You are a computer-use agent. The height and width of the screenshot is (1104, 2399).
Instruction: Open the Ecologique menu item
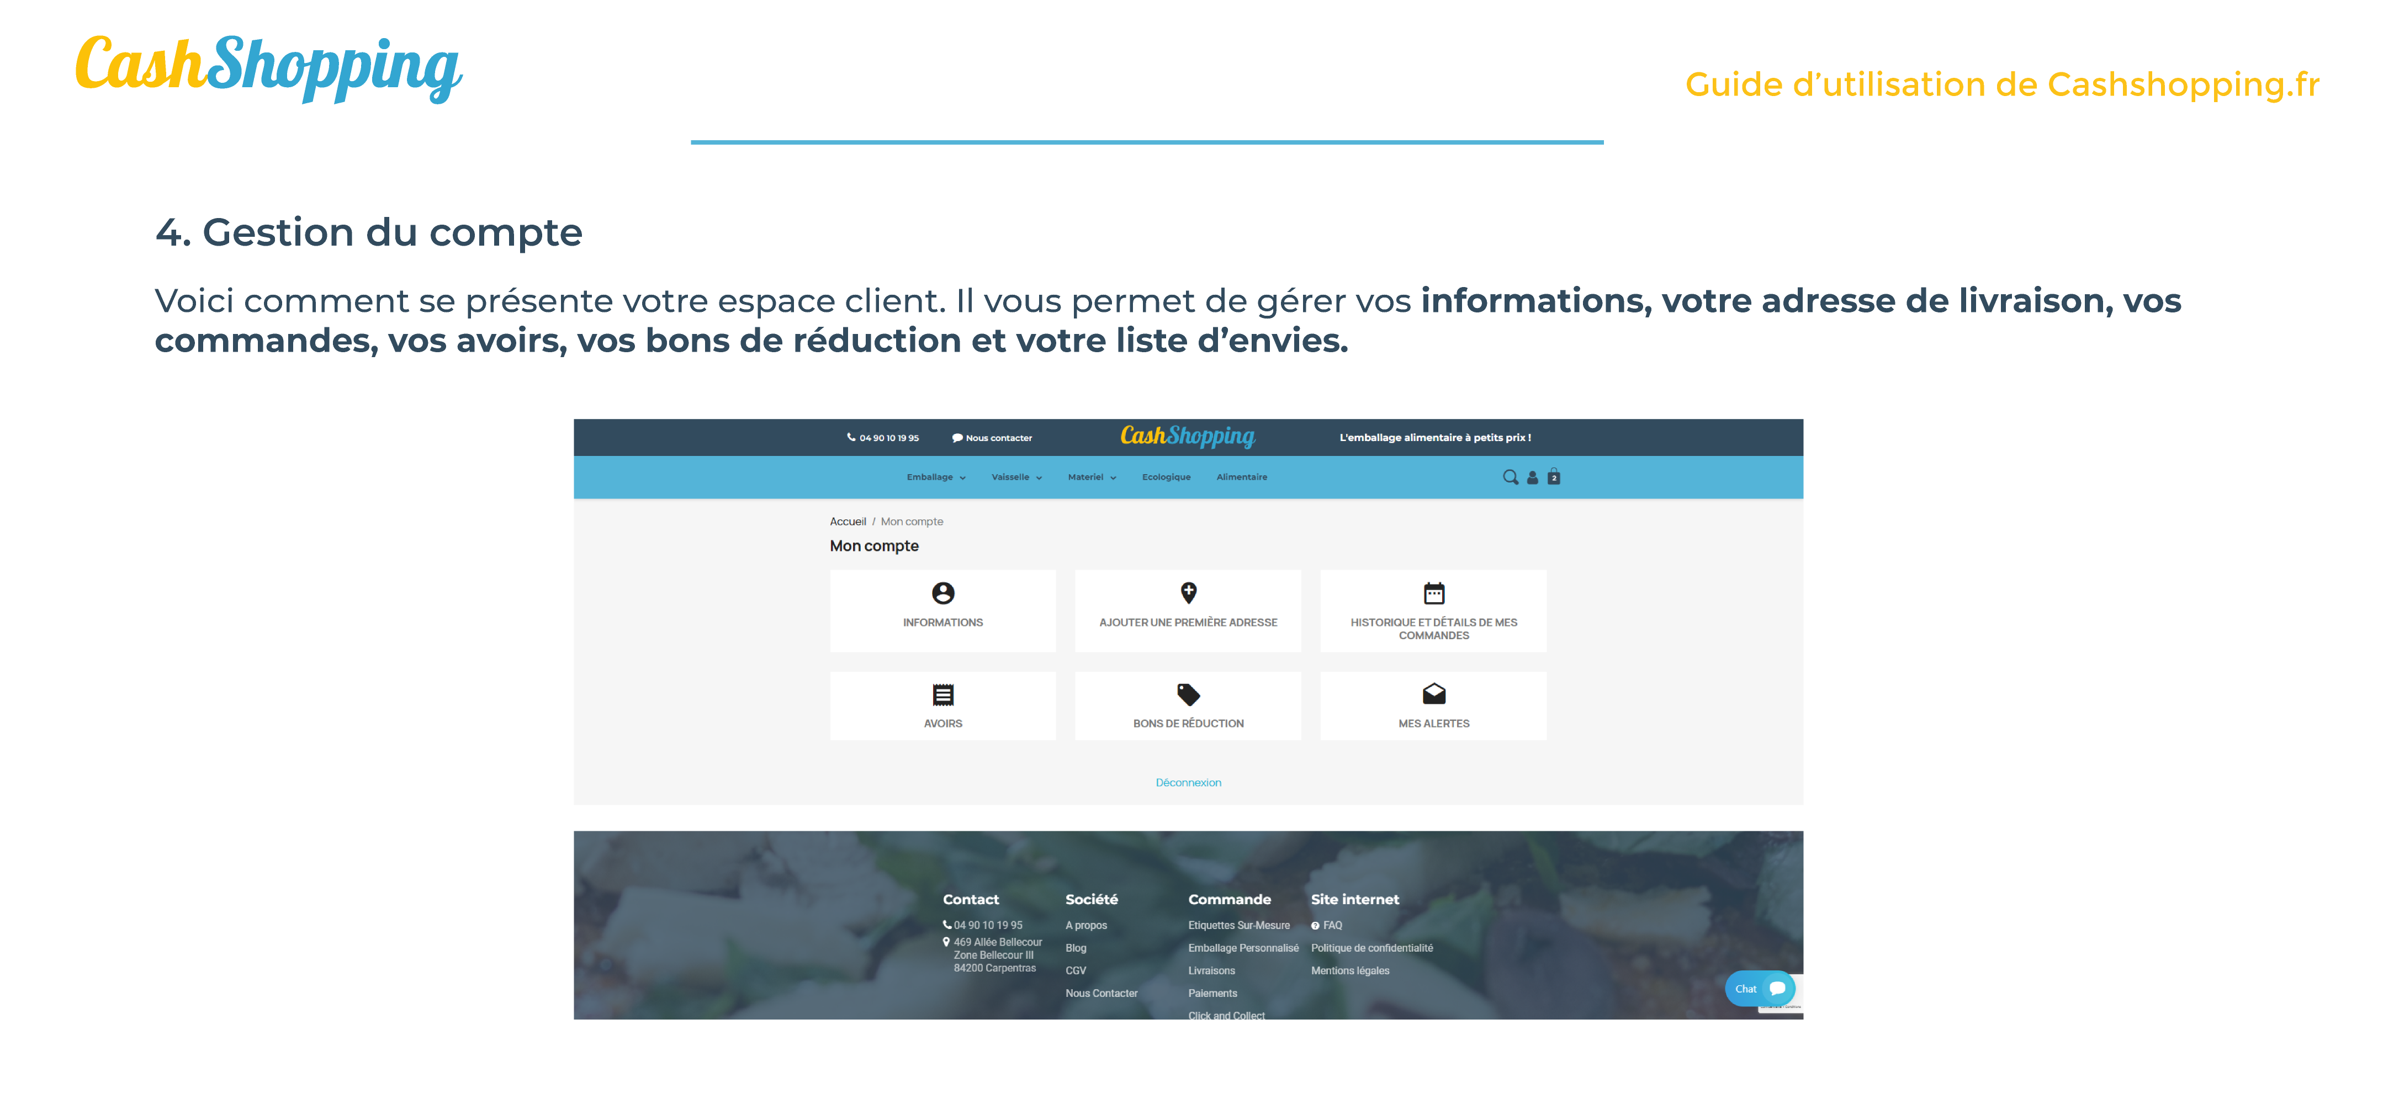(1166, 476)
